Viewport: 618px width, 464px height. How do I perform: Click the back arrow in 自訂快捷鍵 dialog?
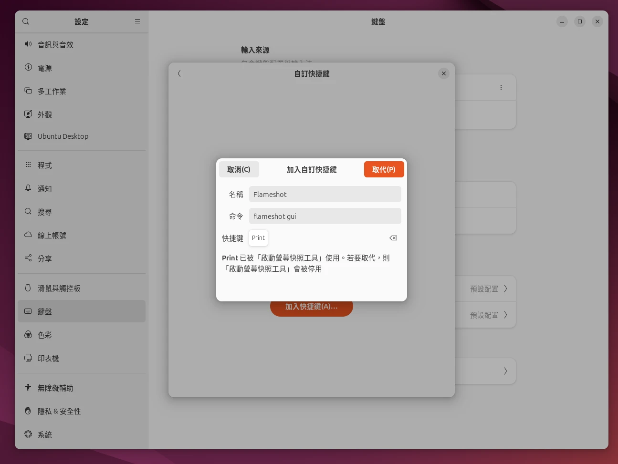point(179,73)
